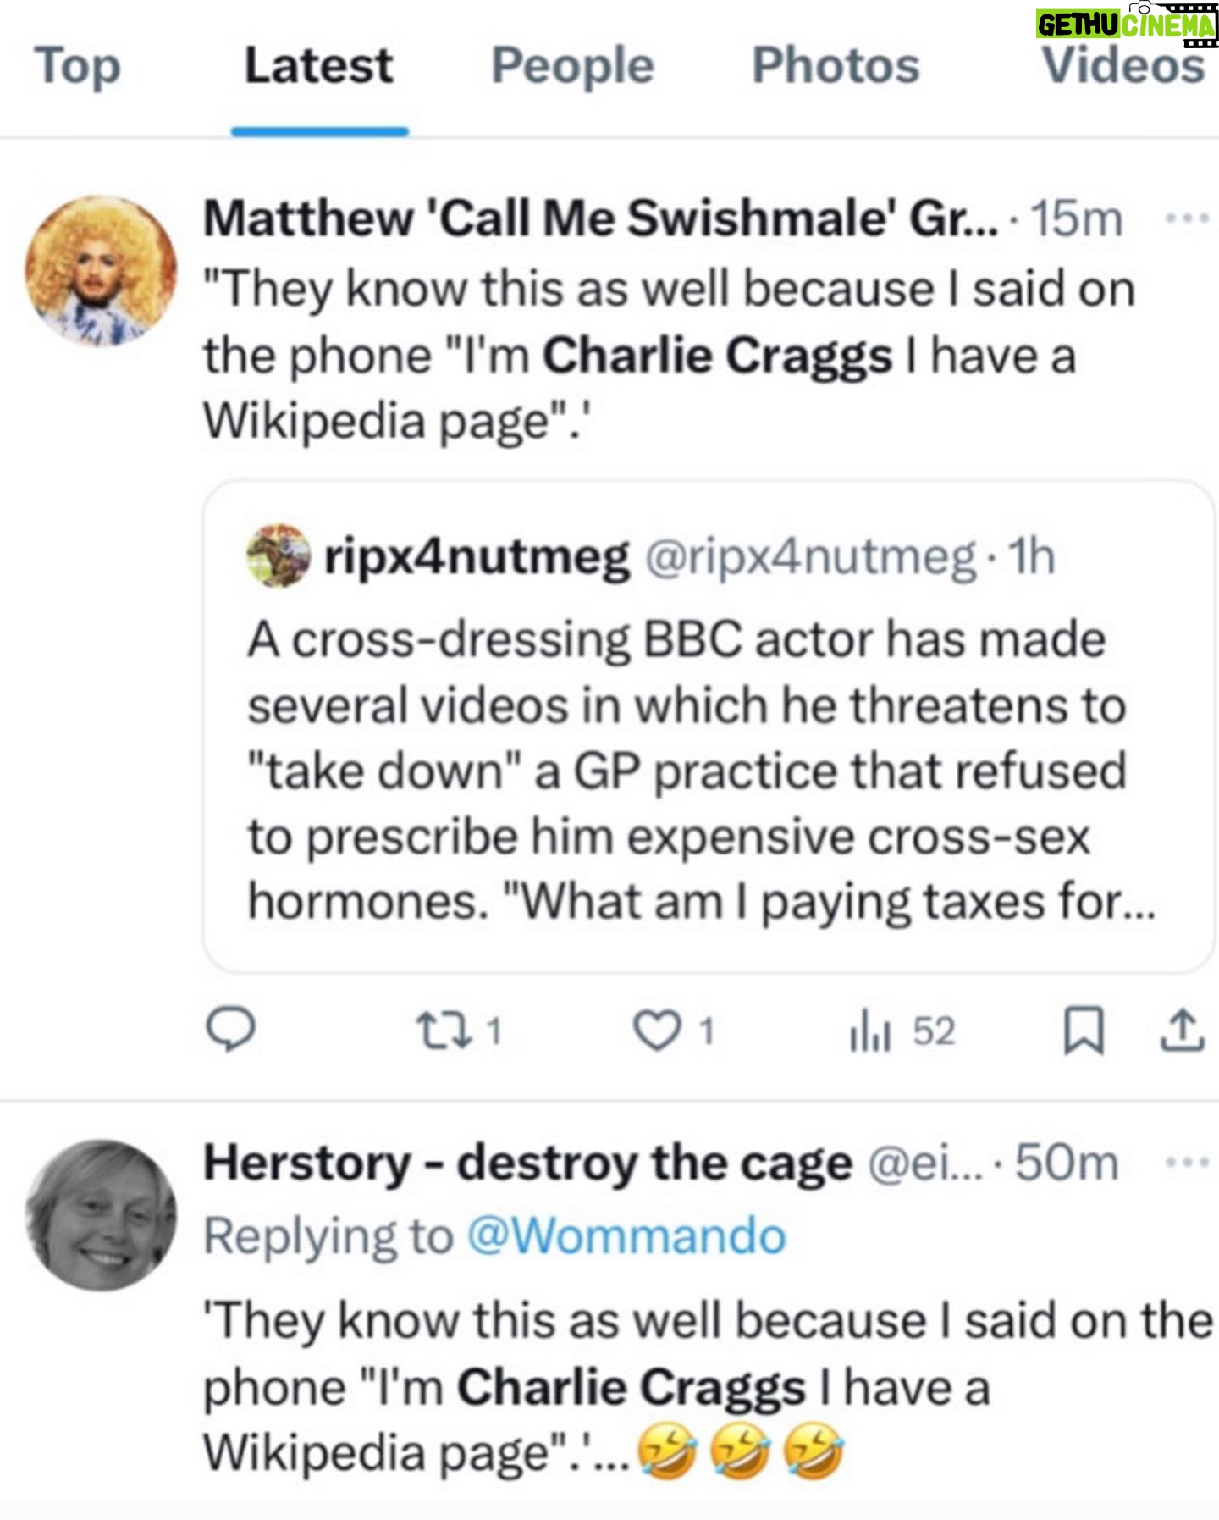Like the post with heart icon

point(658,1031)
